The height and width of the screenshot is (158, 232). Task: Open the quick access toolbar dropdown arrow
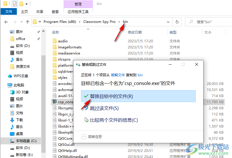pyautogui.click(x=26, y=4)
